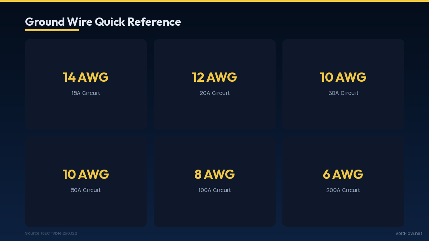Viewport: 429px width, 241px height.
Task: Select the 14 AWG heading
Action: (x=86, y=77)
